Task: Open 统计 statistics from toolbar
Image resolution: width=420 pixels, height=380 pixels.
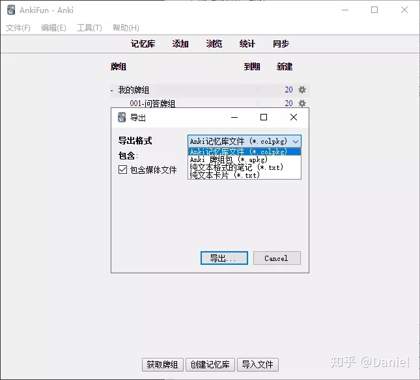Action: click(247, 44)
